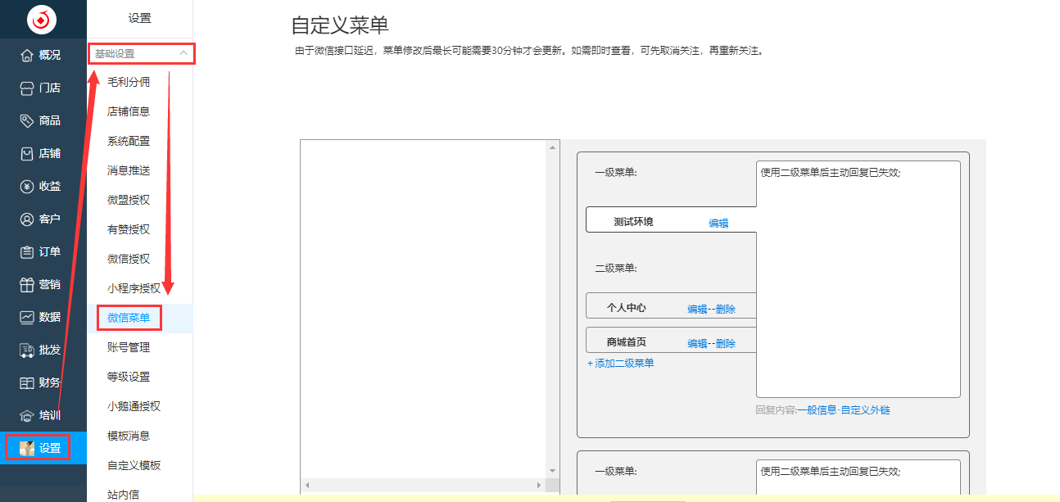Viewport: 1060px width, 502px height.
Task: Delete the 个人中心 submenu
Action: [x=725, y=309]
